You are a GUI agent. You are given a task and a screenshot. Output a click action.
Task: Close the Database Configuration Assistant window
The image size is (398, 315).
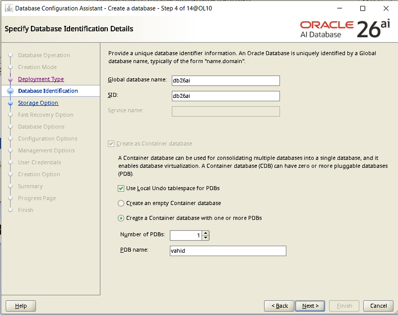(x=386, y=8)
